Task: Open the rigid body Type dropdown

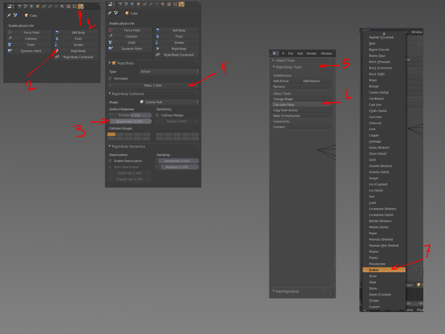Action: [169, 72]
